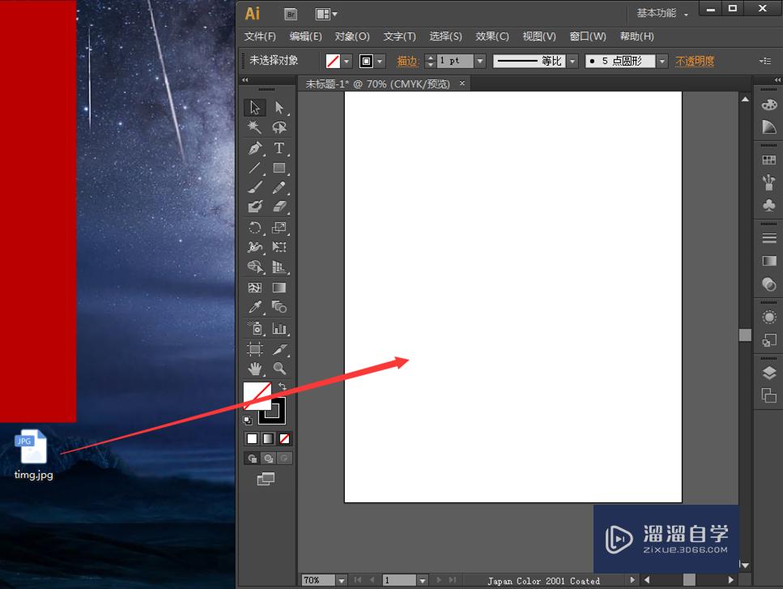Viewport: 783px width, 589px height.
Task: Set paint mode to None
Action: click(x=284, y=438)
